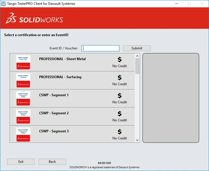Click the dollar sign for CSWP Segment 1
The image size is (209, 171).
119,96
